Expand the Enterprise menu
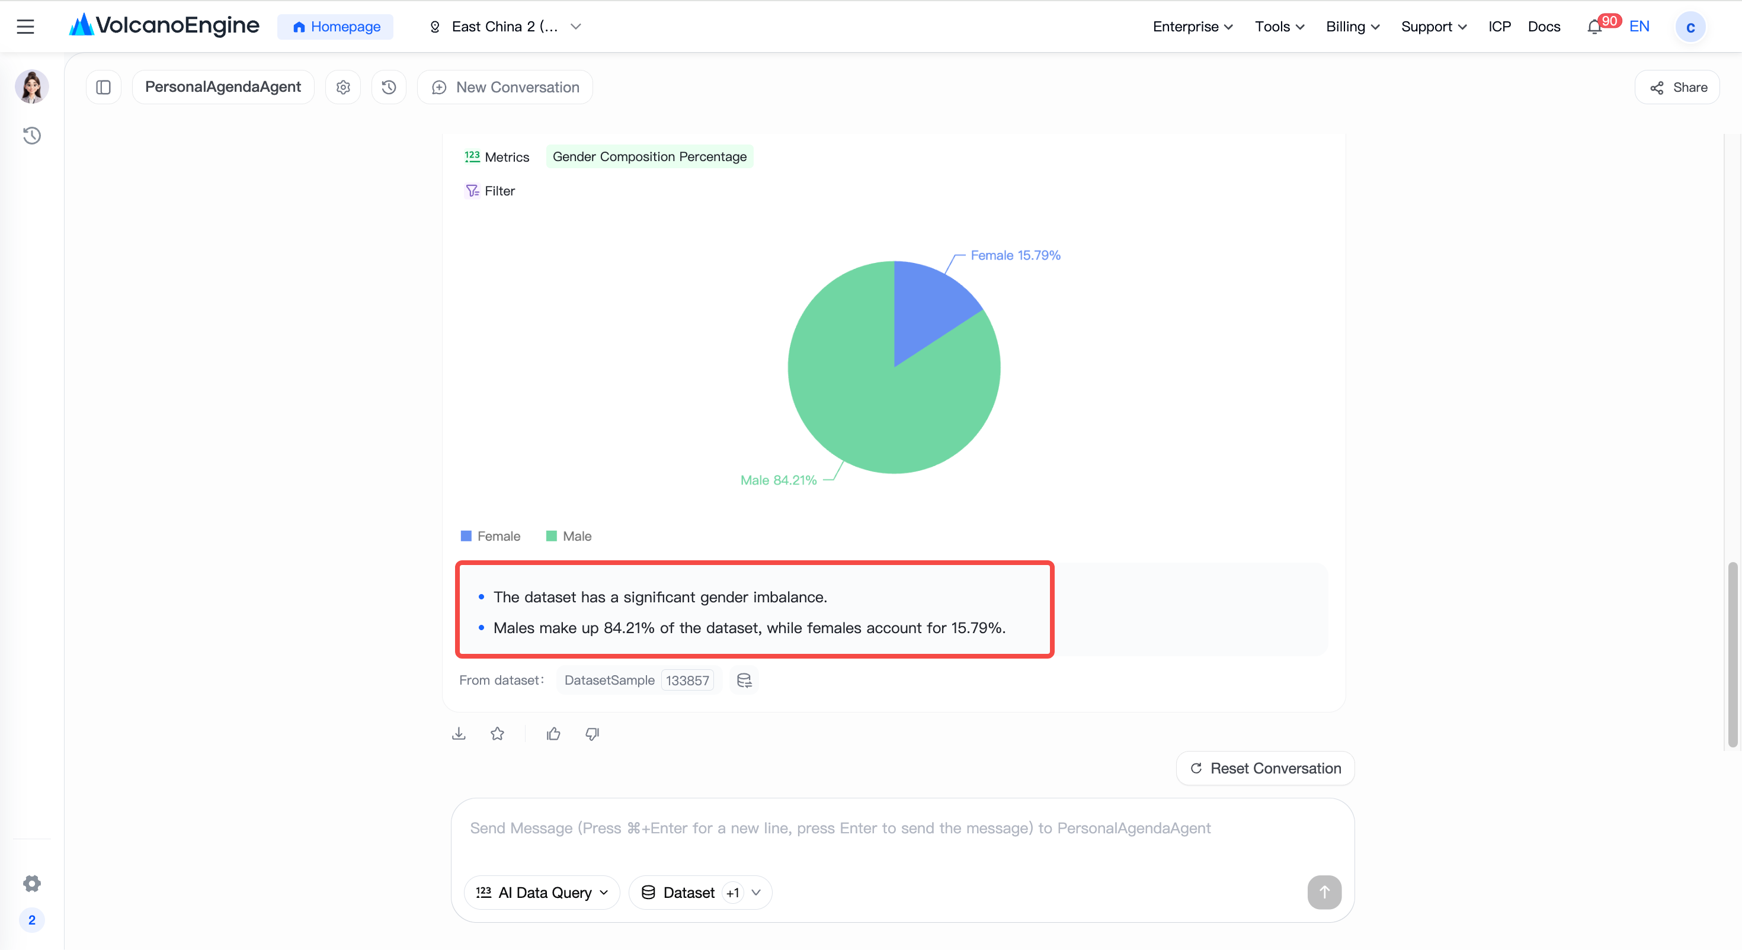Image resolution: width=1742 pixels, height=950 pixels. [x=1193, y=27]
